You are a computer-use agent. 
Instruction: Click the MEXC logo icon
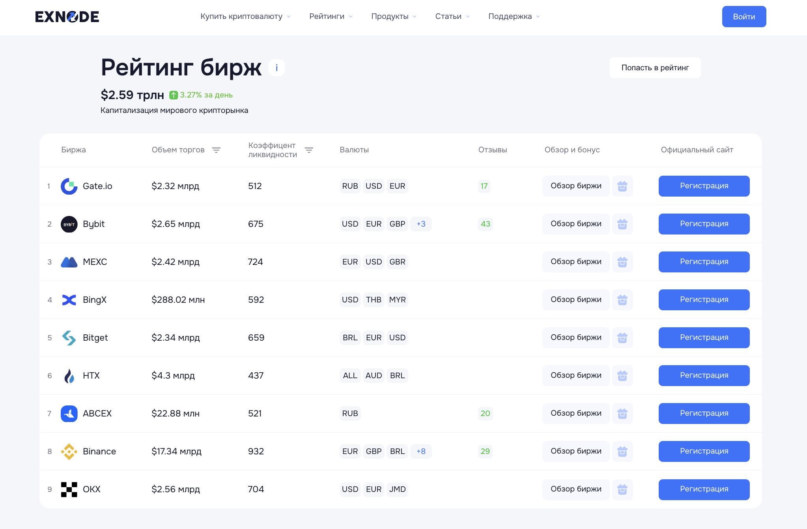coord(69,262)
